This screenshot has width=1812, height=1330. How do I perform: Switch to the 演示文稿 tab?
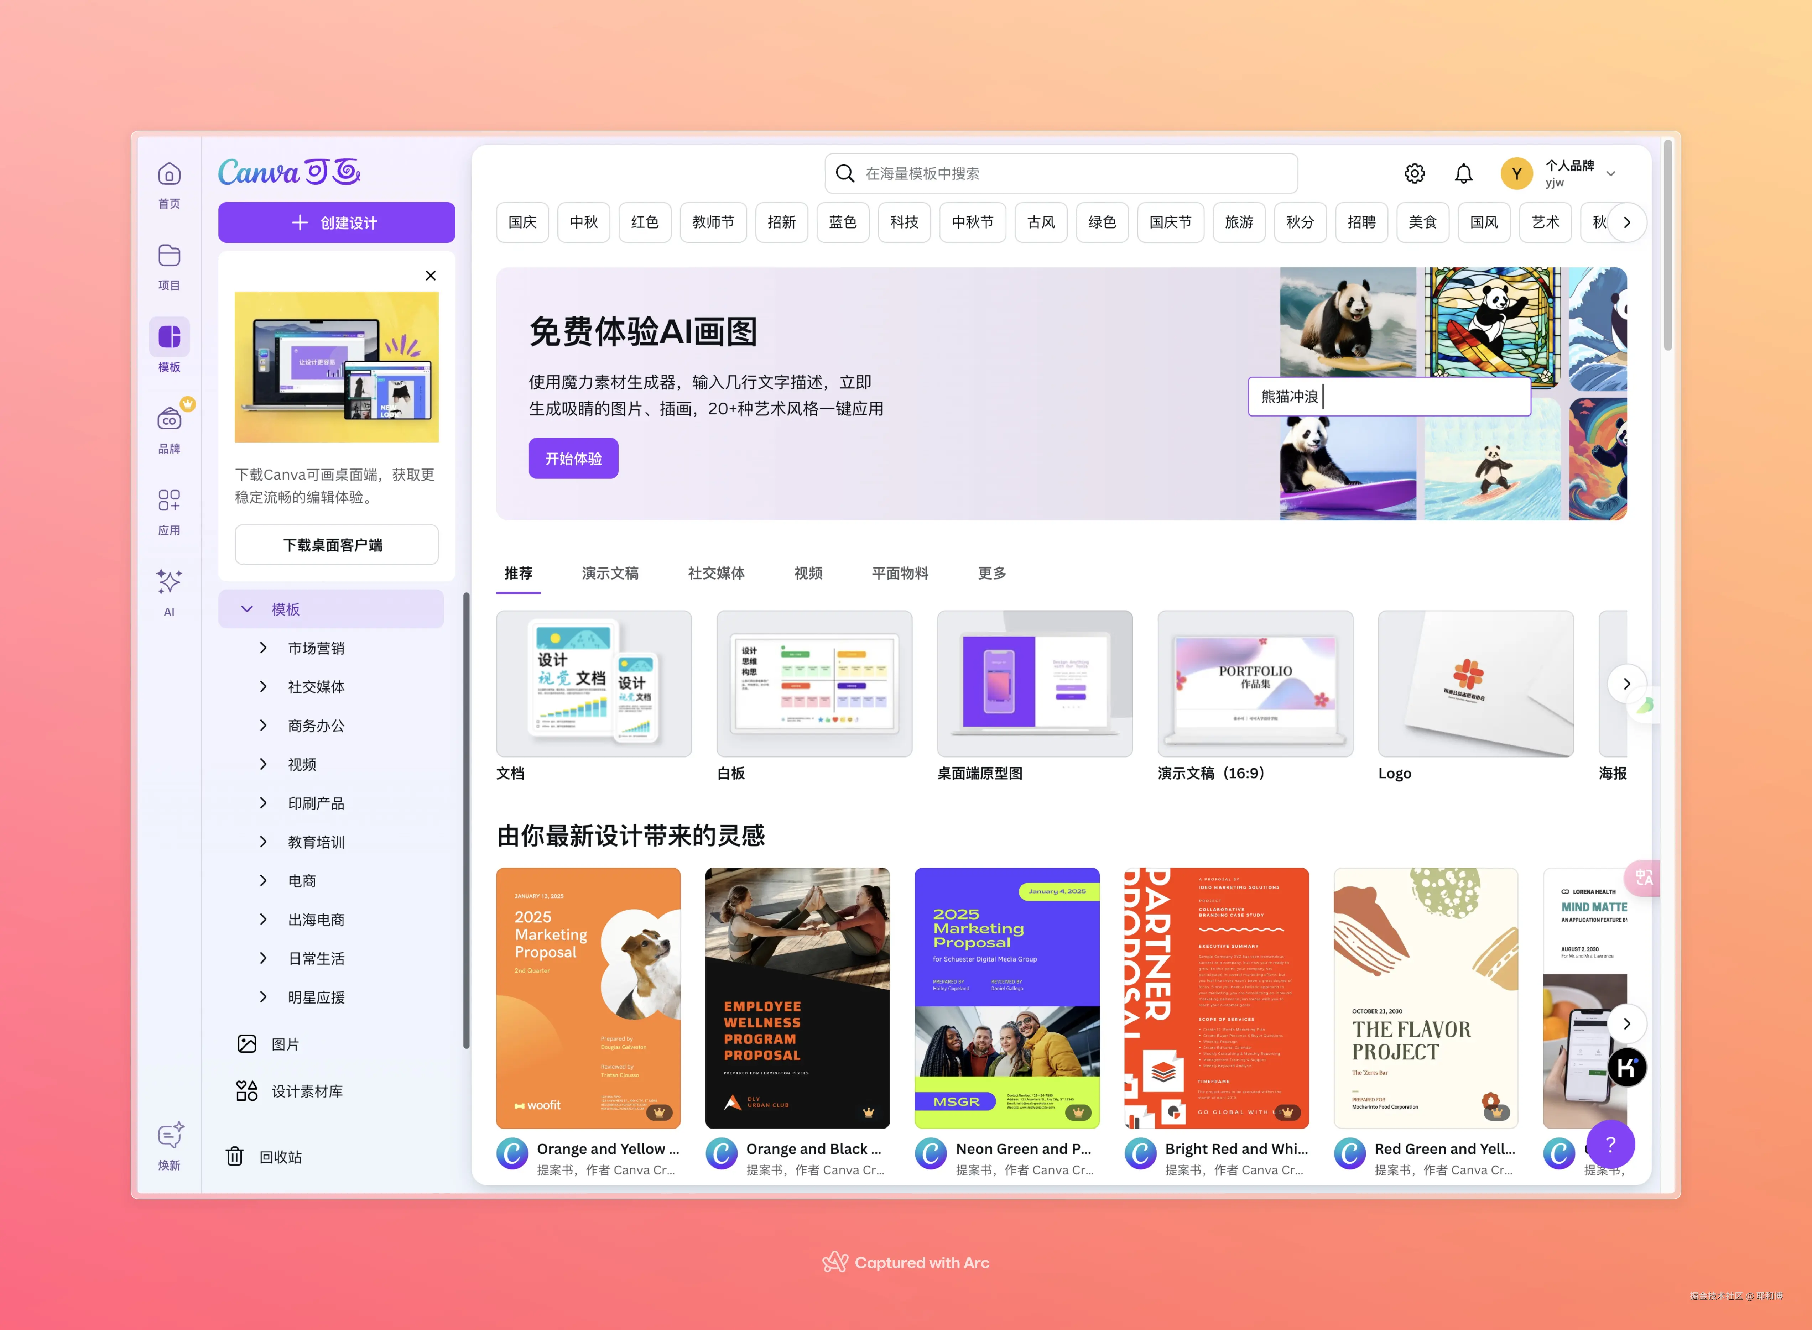coord(610,573)
